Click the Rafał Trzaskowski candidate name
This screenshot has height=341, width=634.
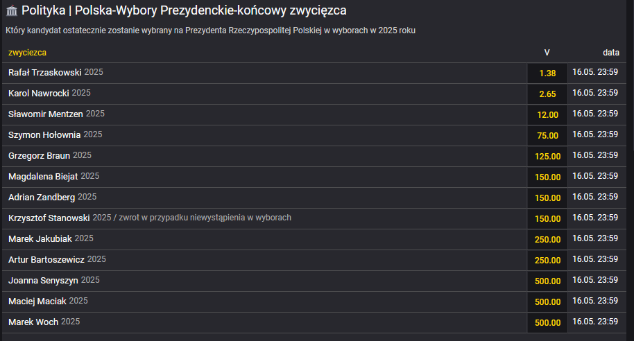[45, 73]
